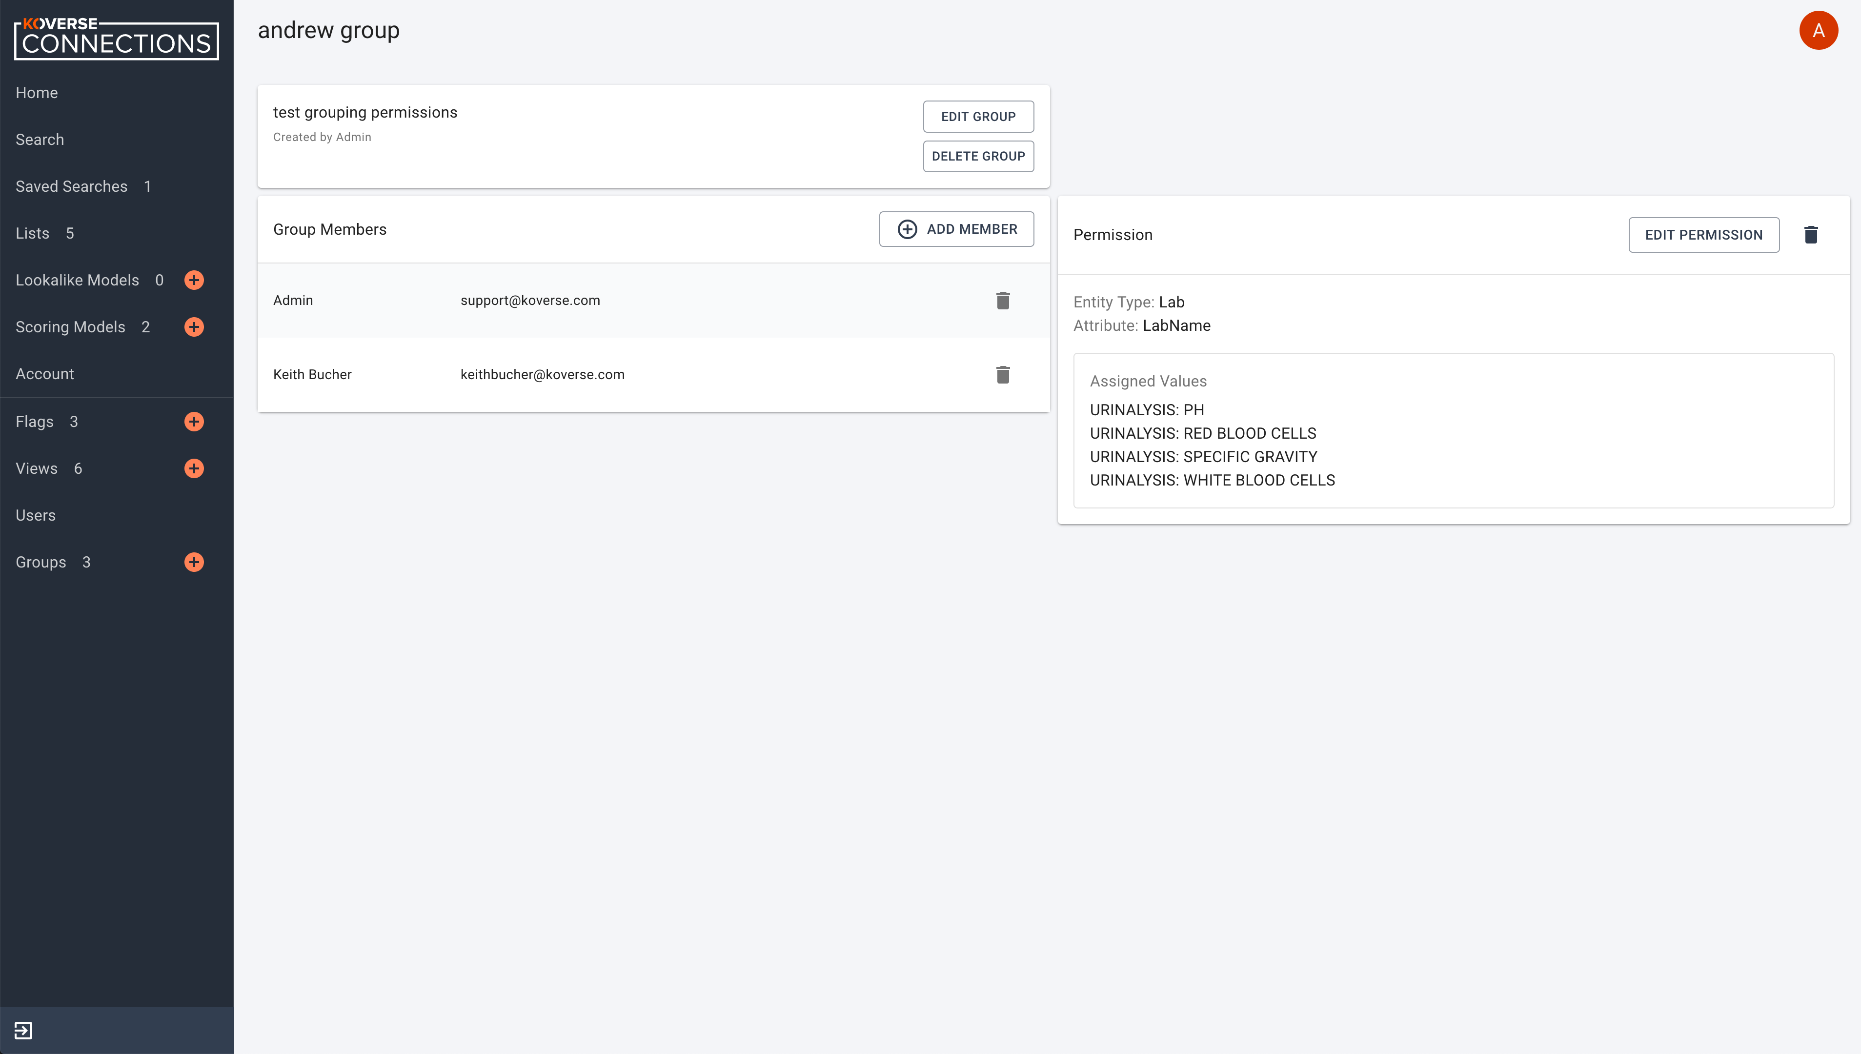Open Lookalike Models page
The image size is (1861, 1054).
click(x=78, y=280)
